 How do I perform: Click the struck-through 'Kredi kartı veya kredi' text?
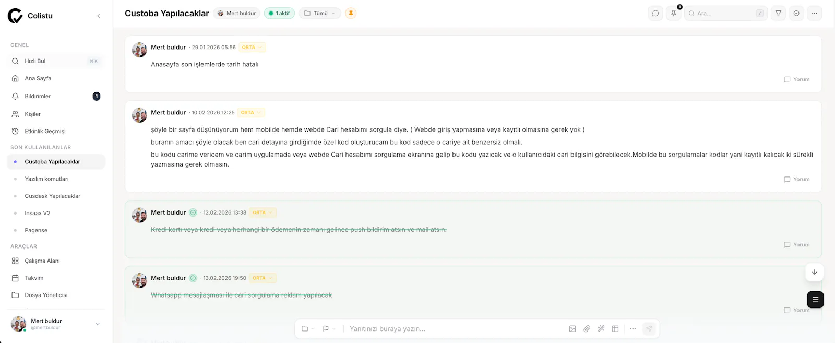click(x=299, y=230)
